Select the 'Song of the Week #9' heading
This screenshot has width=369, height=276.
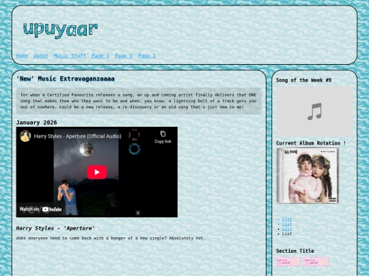[x=303, y=80]
